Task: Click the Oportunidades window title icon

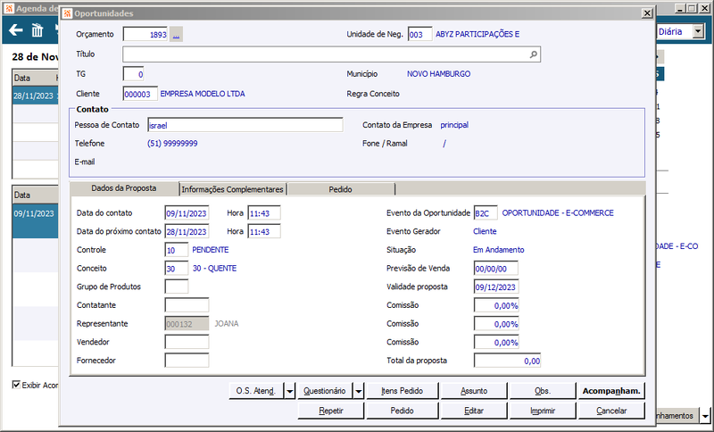Action: click(x=68, y=13)
